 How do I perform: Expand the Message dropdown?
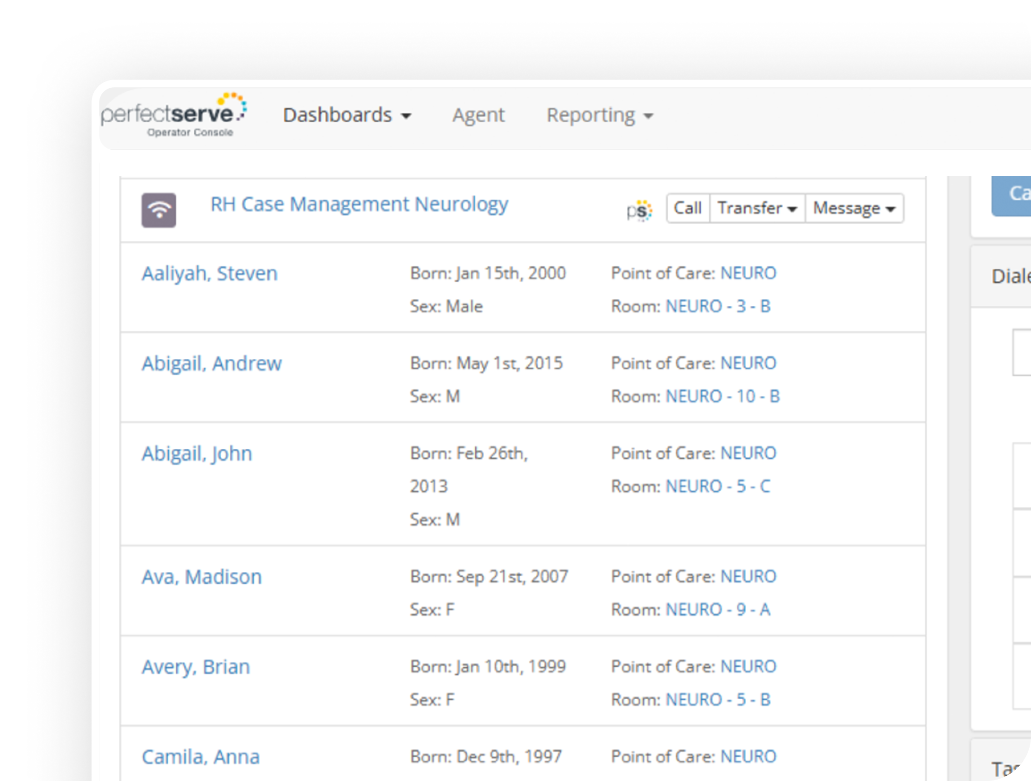coord(854,208)
